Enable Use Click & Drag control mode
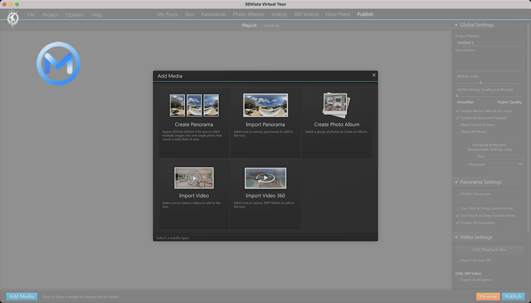531x303 pixels. (x=457, y=208)
